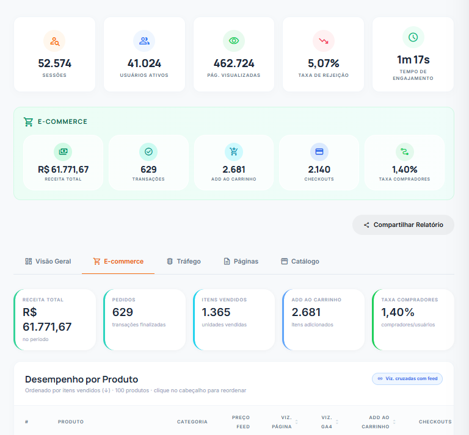This screenshot has width=469, height=435.
Task: Click the Checkouts credit card icon
Action: pos(319,152)
